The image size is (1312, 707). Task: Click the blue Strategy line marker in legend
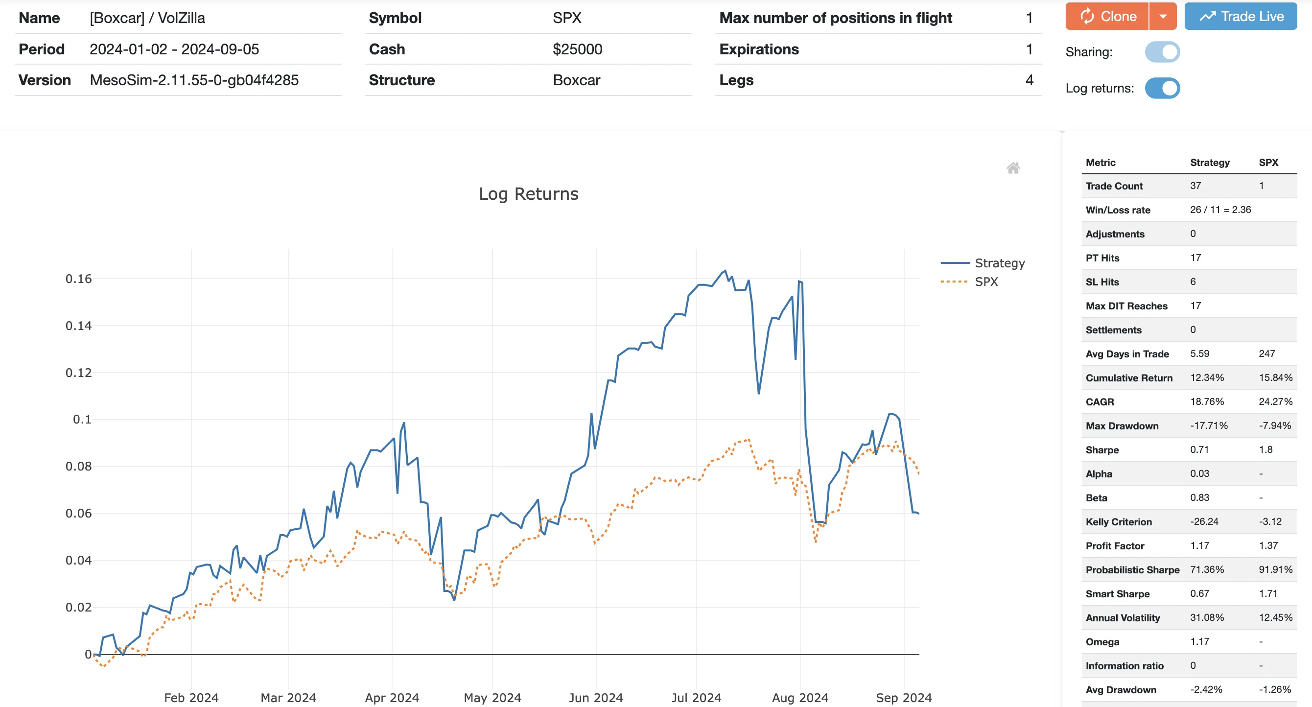955,263
